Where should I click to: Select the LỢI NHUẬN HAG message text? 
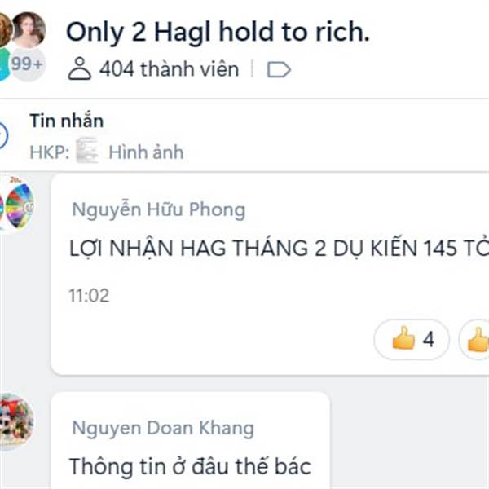(x=279, y=249)
